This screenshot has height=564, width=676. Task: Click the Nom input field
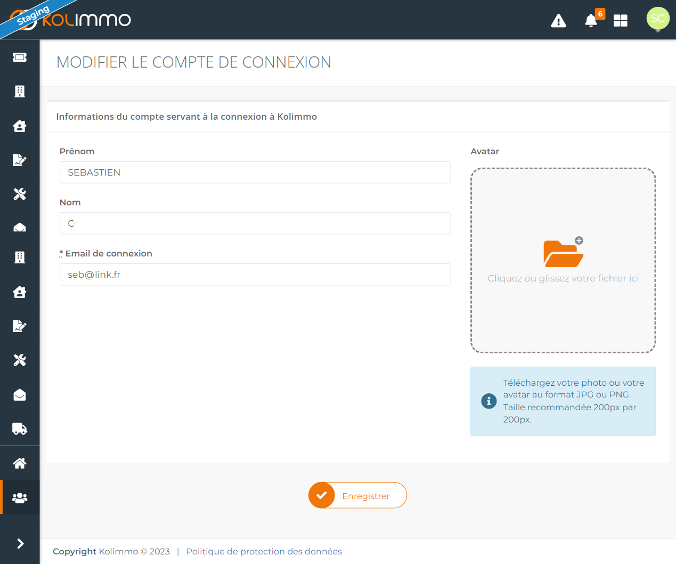(x=255, y=223)
